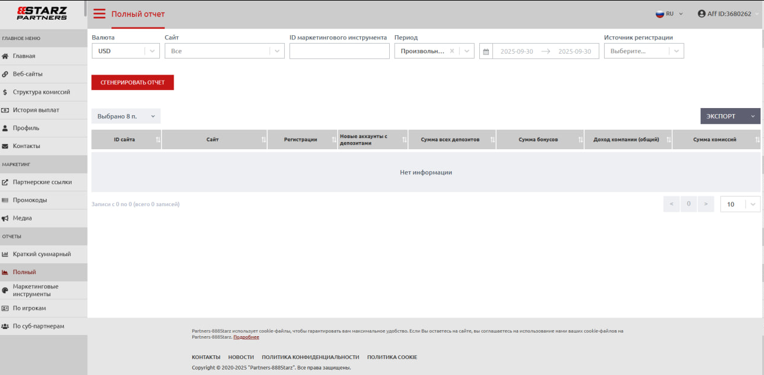The width and height of the screenshot is (764, 375).
Task: Sort by ID сайта column sort icon
Action: (x=158, y=140)
